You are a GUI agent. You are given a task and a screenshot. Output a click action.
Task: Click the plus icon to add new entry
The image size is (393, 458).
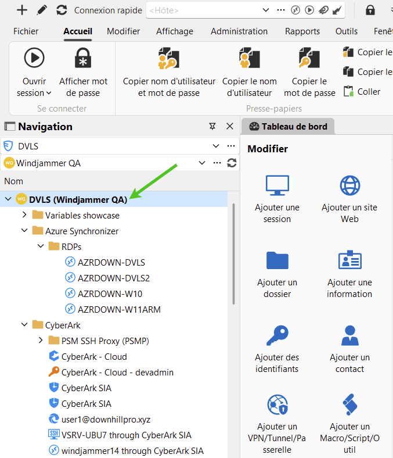tap(21, 10)
